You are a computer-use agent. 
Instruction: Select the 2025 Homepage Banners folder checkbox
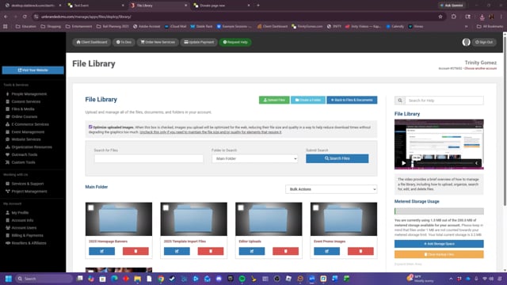pos(91,207)
